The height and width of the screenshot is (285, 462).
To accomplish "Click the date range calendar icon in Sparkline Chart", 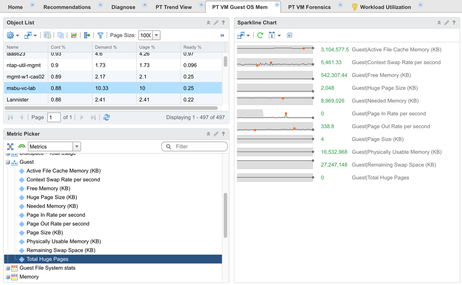I will pyautogui.click(x=271, y=35).
